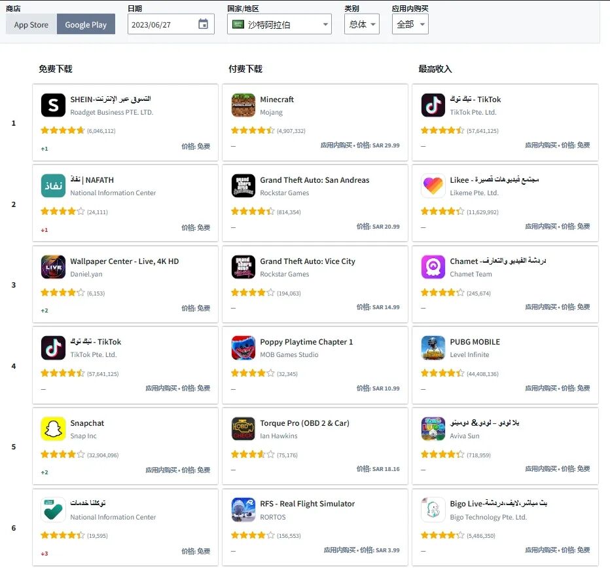
Task: Select the Google Play store tab
Action: [86, 24]
